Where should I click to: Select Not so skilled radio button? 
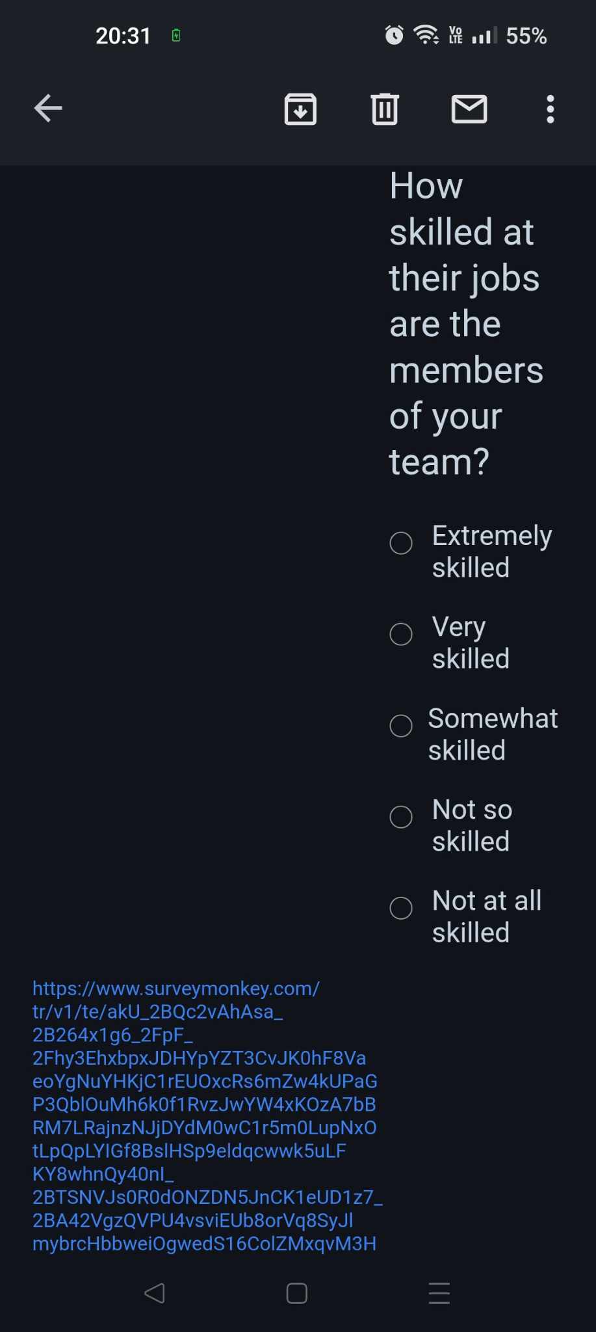pos(401,817)
